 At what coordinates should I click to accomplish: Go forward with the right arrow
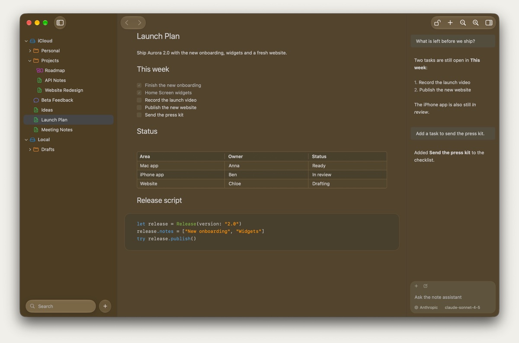[x=139, y=23]
